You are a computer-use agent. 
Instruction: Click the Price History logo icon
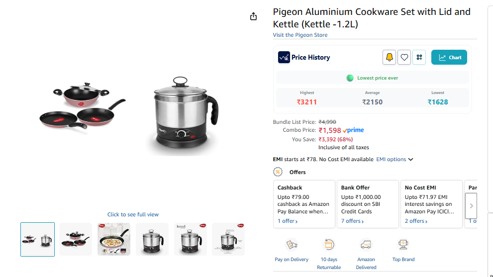(284, 57)
